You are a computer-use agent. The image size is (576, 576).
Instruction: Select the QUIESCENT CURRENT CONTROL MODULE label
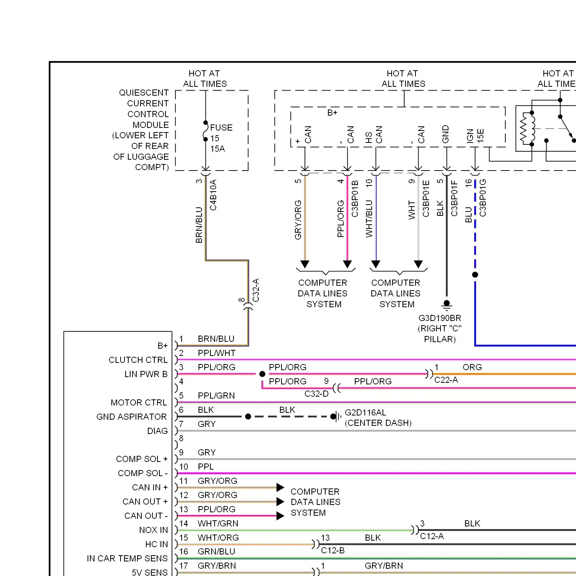point(141,130)
